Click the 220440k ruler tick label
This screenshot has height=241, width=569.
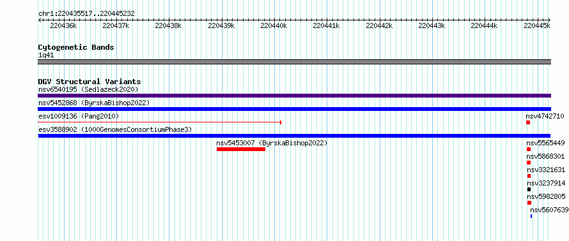274,26
